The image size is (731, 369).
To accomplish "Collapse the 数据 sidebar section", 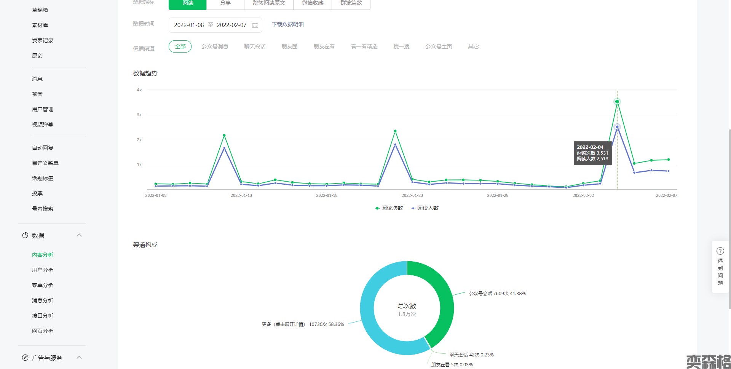I will [x=79, y=235].
